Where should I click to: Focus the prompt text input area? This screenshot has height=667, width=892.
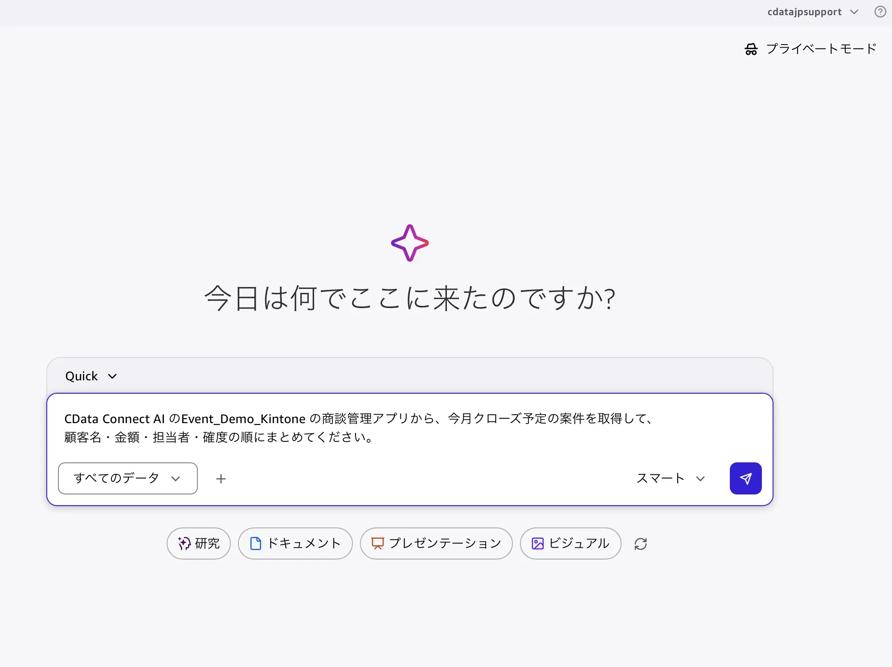[410, 428]
